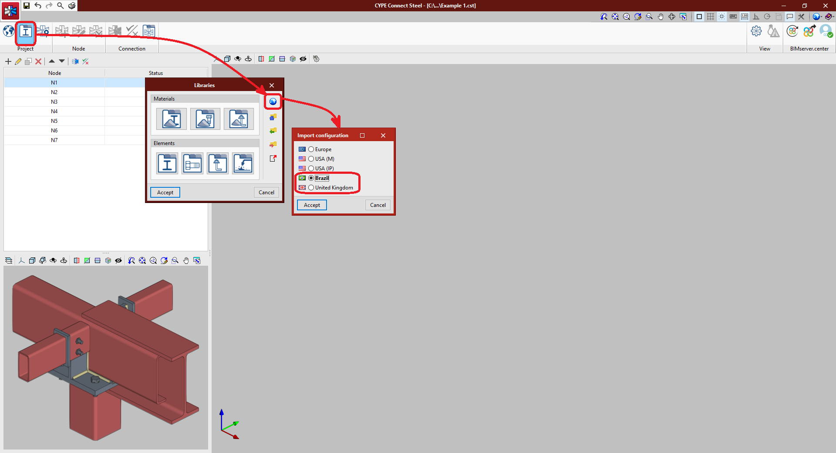836x453 pixels.
Task: Open the blue globe dropdown in top-right toolbar
Action: pyautogui.click(x=817, y=17)
